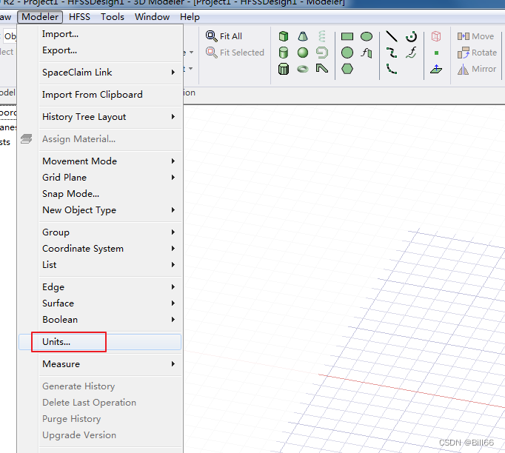Viewport: 505px width, 453px height.
Task: Select the Draw Cone tool
Action: (x=303, y=36)
